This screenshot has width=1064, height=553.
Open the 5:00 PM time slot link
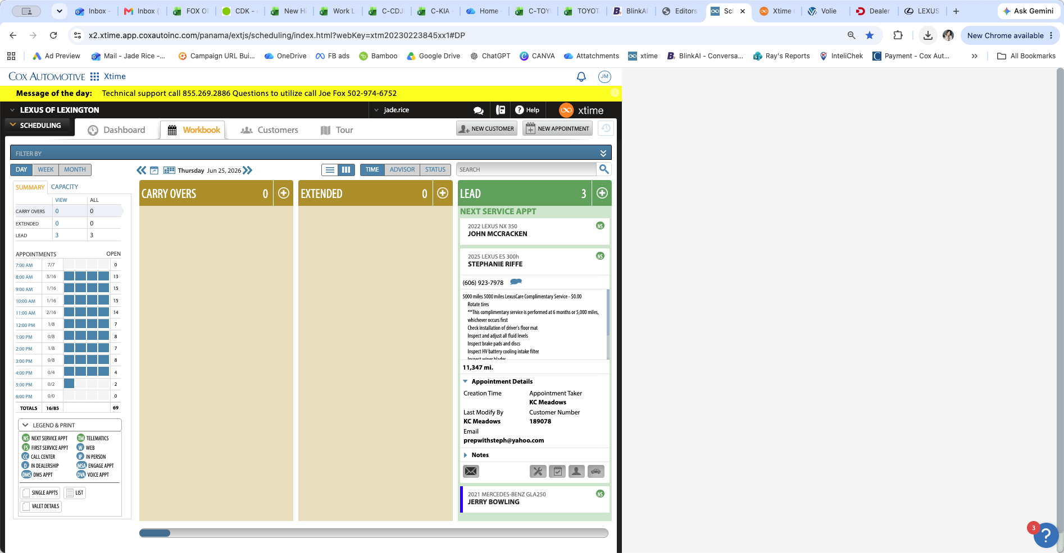click(x=24, y=385)
